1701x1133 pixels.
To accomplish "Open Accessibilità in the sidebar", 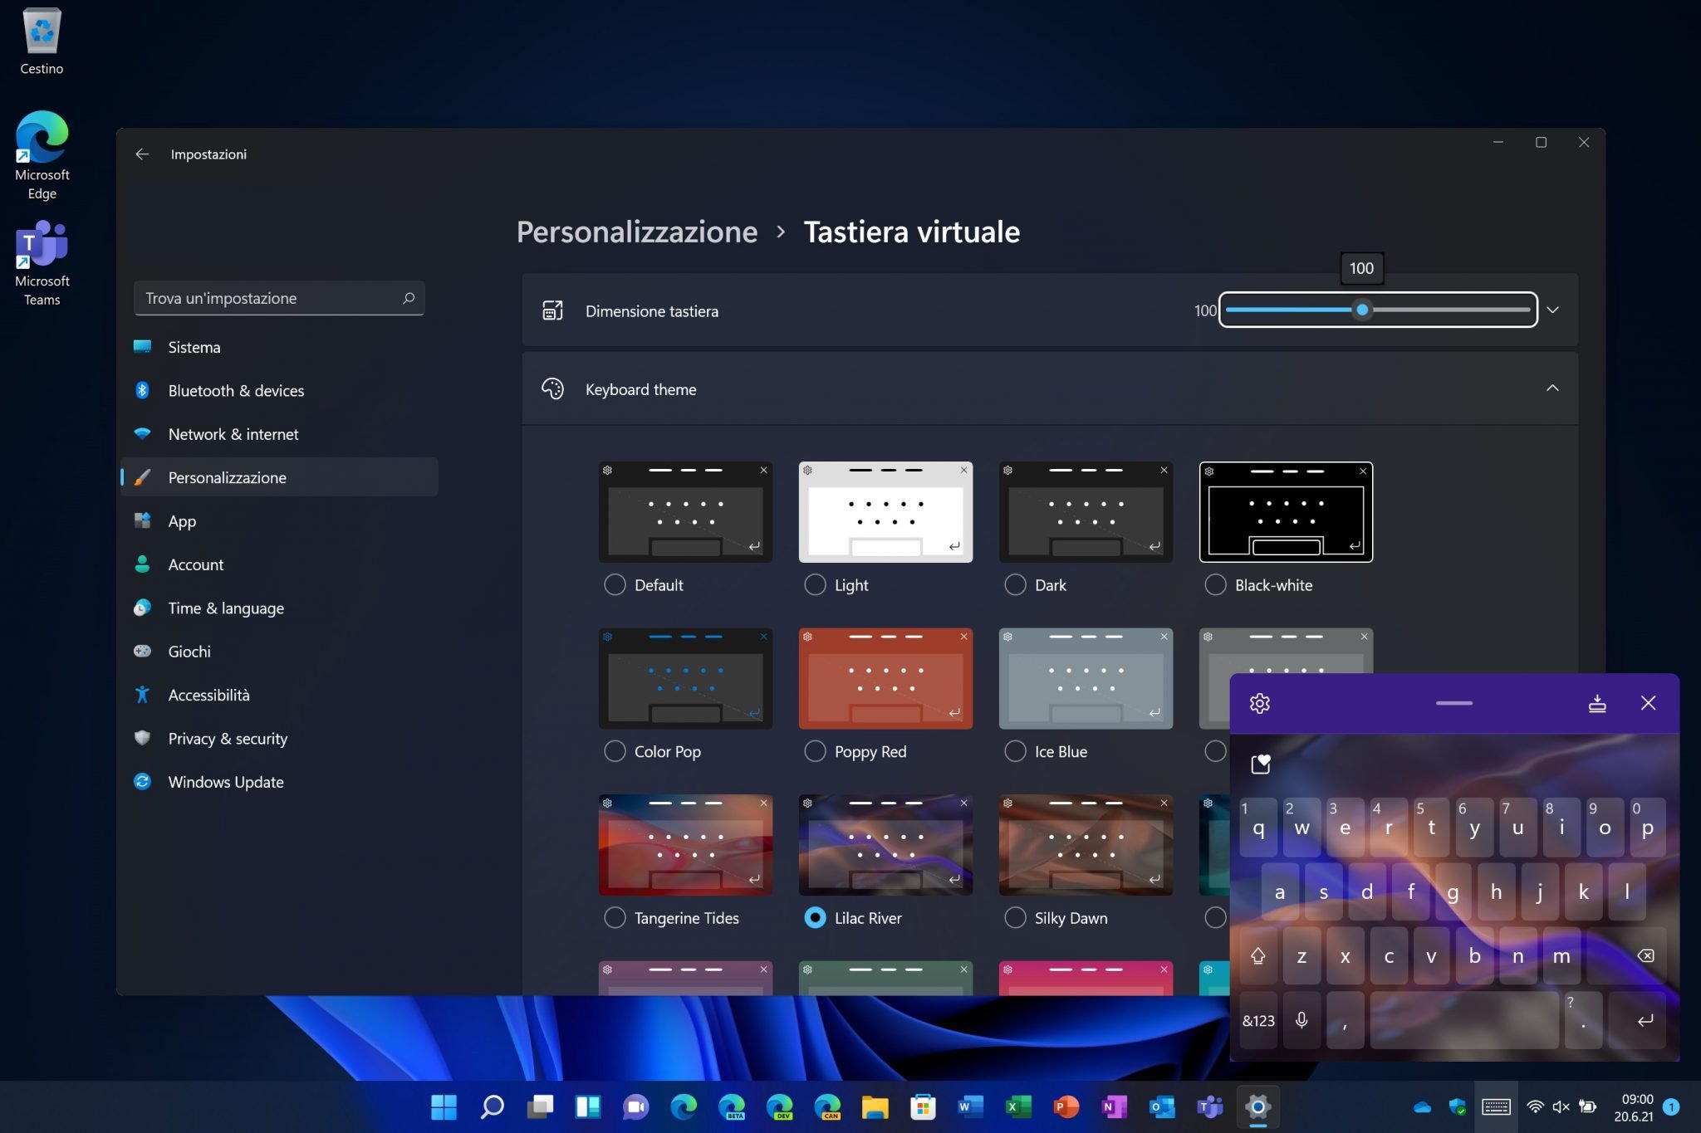I will (x=208, y=695).
